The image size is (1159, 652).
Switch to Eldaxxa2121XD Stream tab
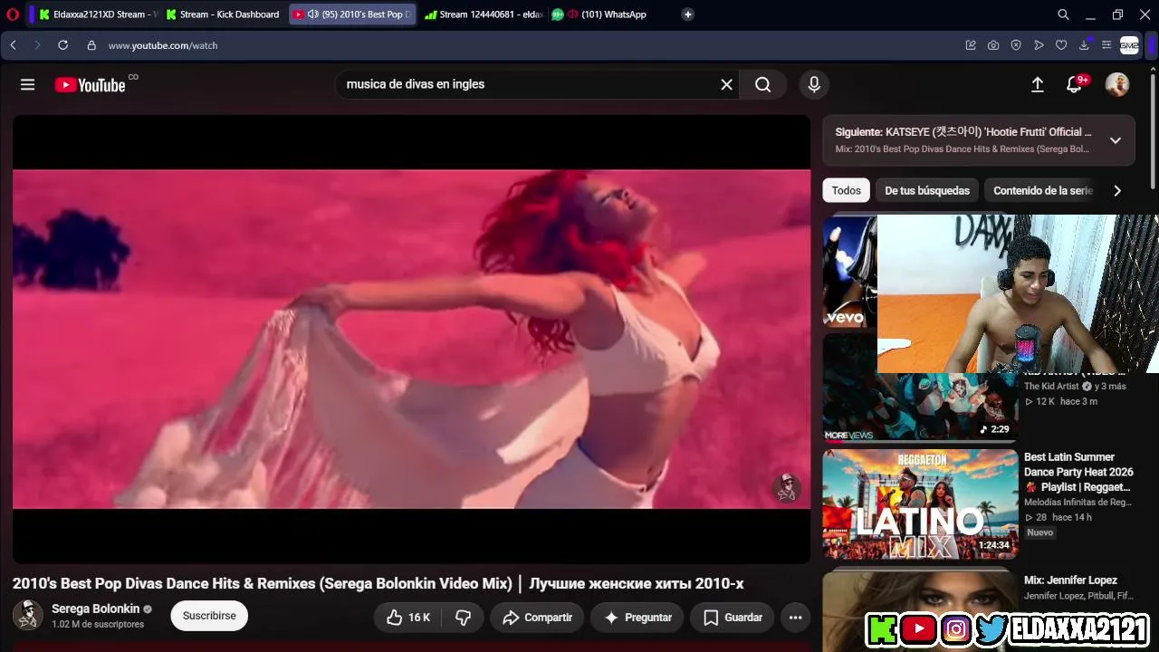click(98, 14)
